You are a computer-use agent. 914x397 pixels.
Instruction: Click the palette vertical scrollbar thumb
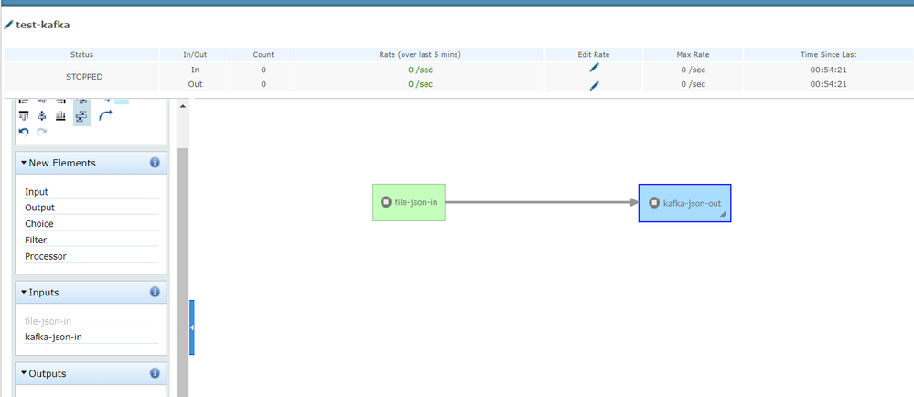point(182,273)
